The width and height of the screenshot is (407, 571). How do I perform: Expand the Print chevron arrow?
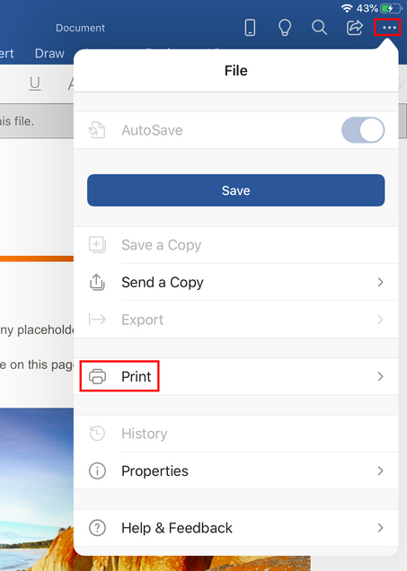pyautogui.click(x=380, y=376)
